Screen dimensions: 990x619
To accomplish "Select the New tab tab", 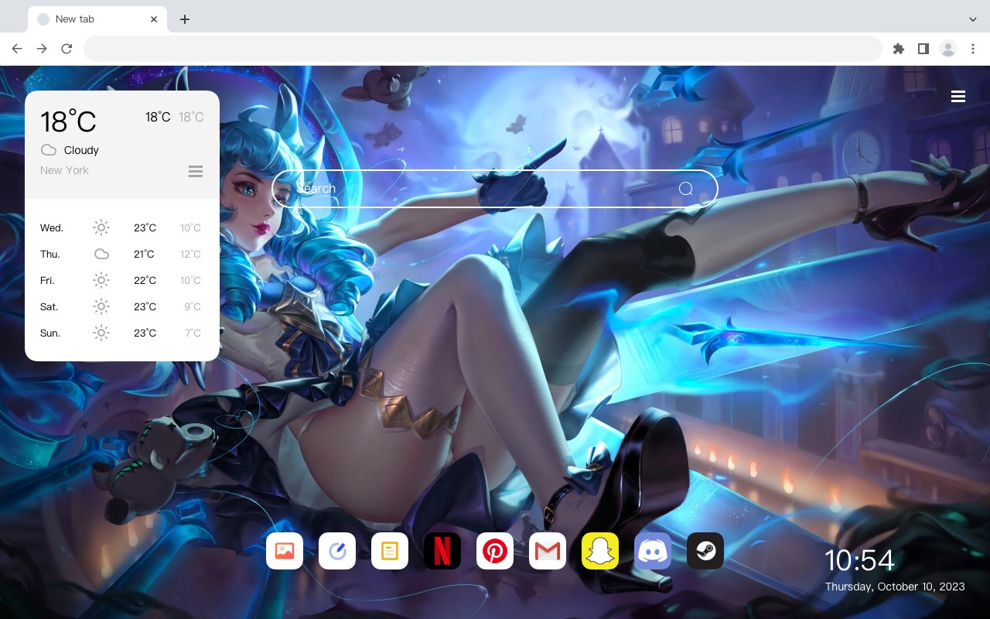I will pyautogui.click(x=97, y=19).
